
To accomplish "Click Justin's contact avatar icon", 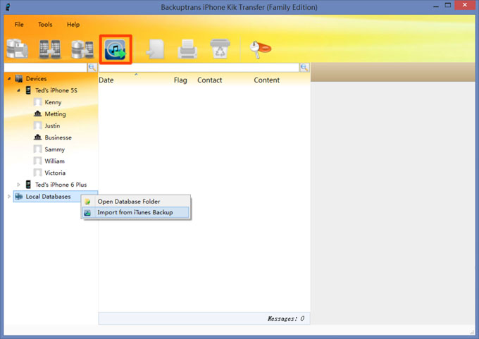I will tap(37, 125).
